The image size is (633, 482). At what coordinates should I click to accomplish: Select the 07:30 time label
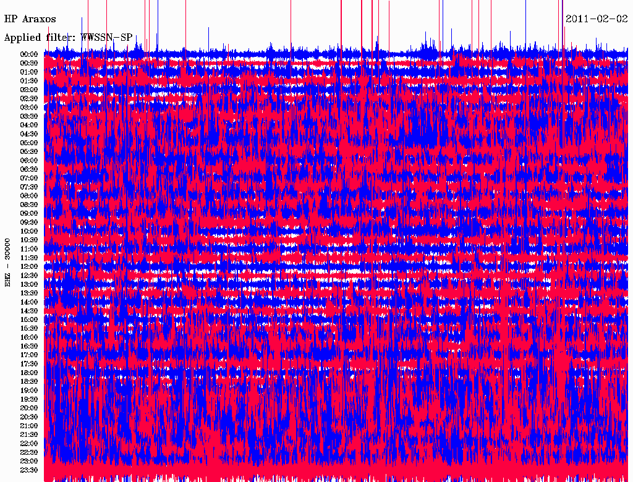(x=29, y=187)
